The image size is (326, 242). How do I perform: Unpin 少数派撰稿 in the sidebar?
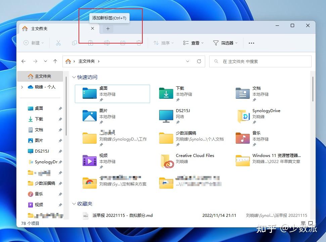(x=60, y=183)
